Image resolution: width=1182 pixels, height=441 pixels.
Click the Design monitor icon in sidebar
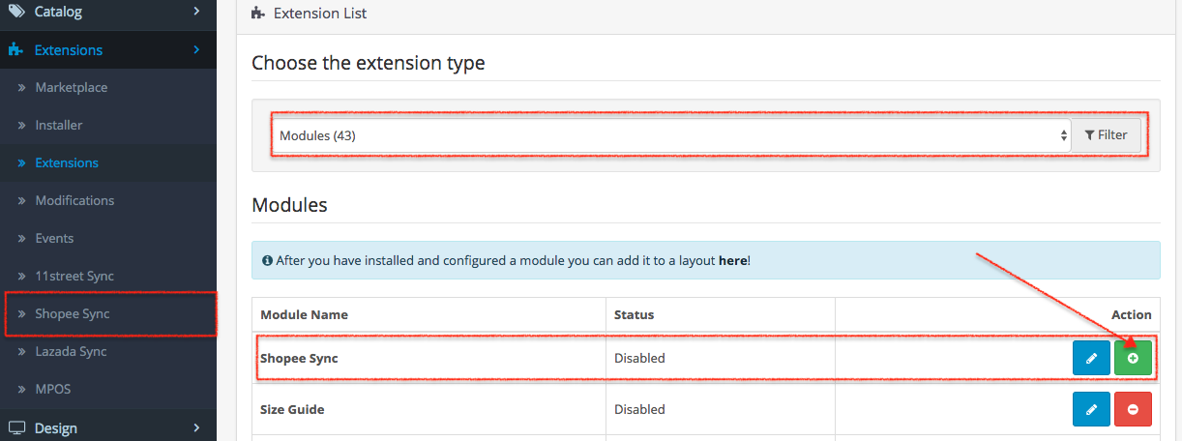click(x=16, y=427)
